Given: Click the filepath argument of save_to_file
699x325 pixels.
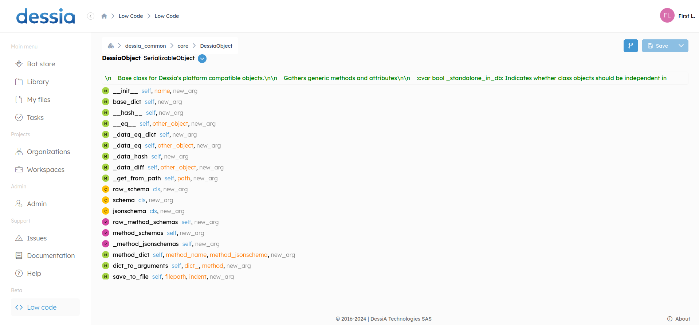Looking at the screenshot, I should click(176, 277).
